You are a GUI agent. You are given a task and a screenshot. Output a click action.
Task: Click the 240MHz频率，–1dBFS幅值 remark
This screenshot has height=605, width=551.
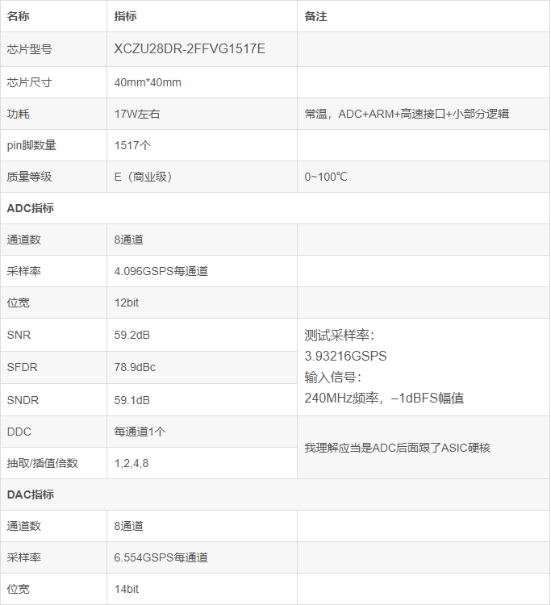[384, 398]
